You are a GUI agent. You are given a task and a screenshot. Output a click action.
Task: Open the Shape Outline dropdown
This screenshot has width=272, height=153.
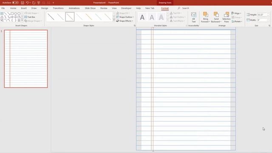pos(125,17)
